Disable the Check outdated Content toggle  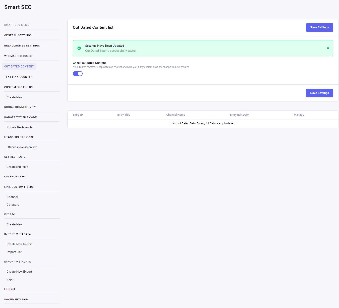tap(78, 74)
